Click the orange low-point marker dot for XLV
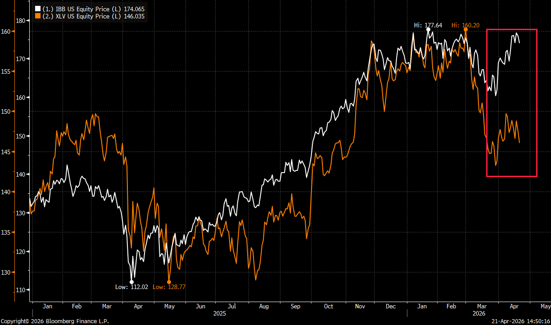Screen dimensions: 551x325 [x=169, y=282]
